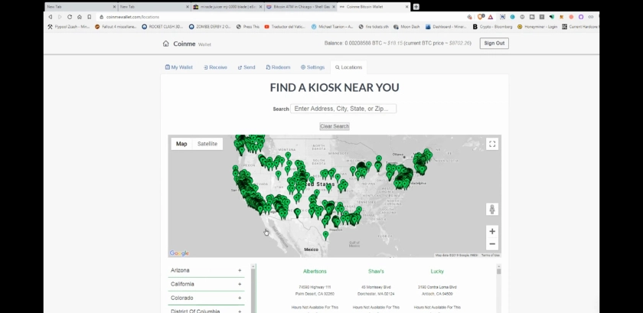
Task: Open the Honeyminer Login bookmark
Action: pos(537,27)
